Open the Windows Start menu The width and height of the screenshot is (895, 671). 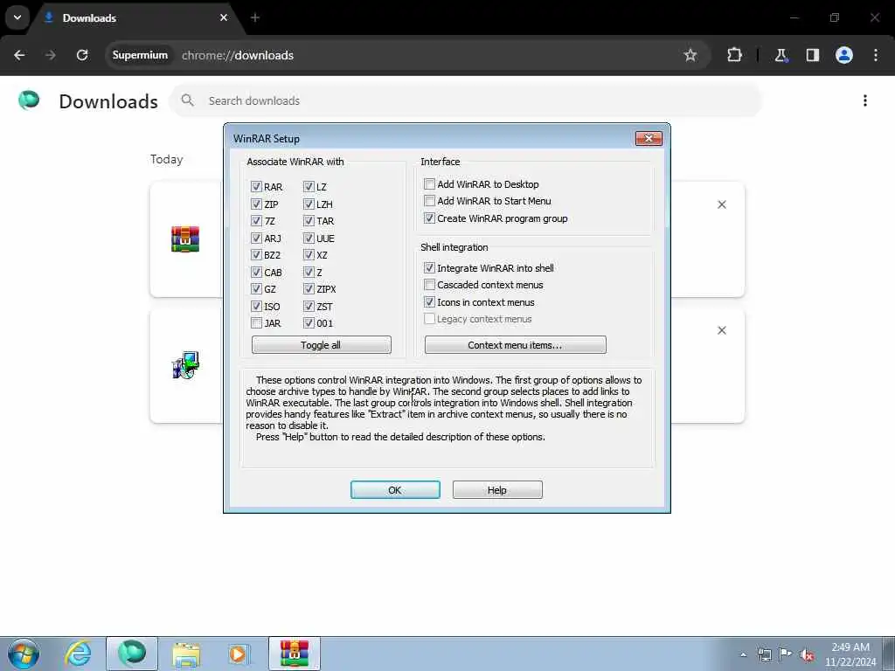tap(24, 654)
